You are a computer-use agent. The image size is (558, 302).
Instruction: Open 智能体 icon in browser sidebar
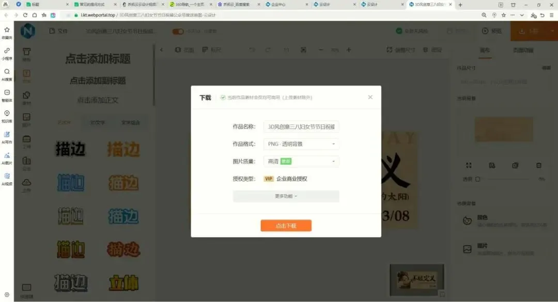[x=7, y=92]
